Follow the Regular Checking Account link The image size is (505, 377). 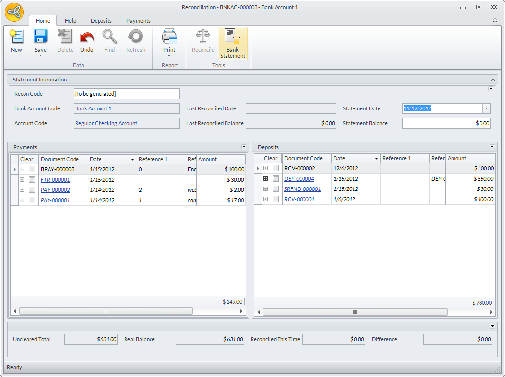(x=106, y=123)
